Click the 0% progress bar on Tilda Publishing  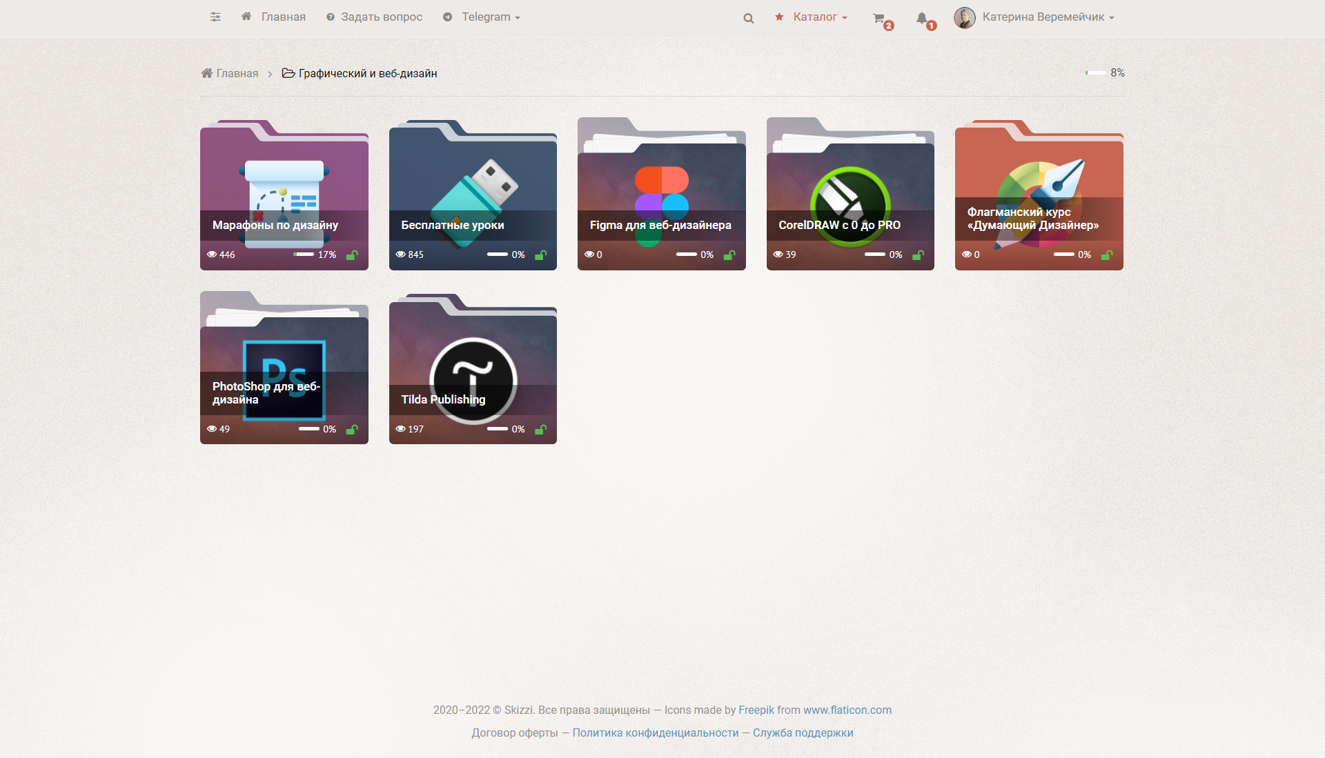pos(498,429)
